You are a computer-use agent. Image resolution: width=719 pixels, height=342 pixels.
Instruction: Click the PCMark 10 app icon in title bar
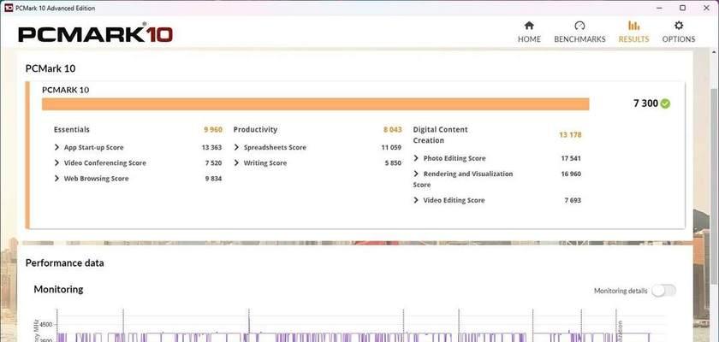click(9, 8)
